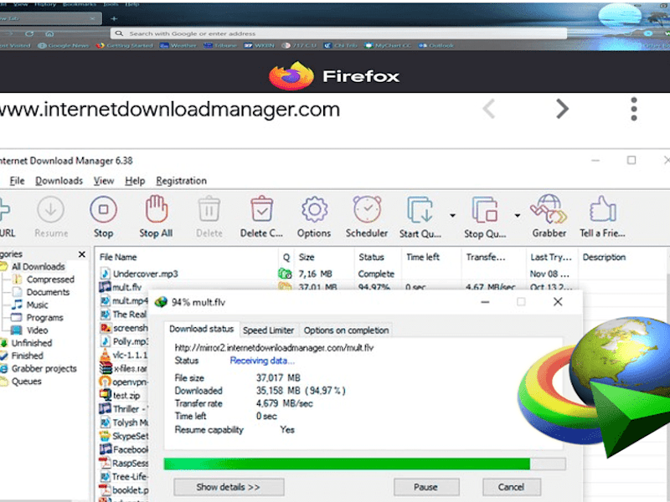The width and height of the screenshot is (670, 502).
Task: Click the Delete trash icon
Action: pyautogui.click(x=209, y=209)
